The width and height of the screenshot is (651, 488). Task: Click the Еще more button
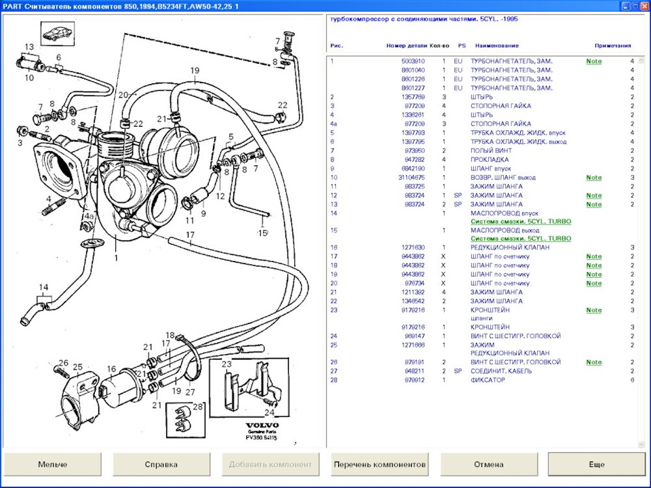tap(597, 464)
